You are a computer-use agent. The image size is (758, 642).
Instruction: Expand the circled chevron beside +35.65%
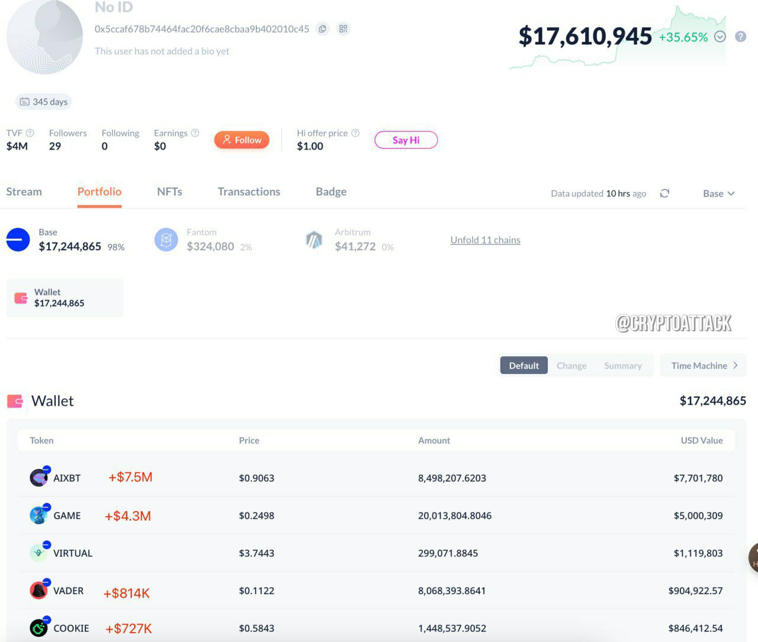pos(720,37)
